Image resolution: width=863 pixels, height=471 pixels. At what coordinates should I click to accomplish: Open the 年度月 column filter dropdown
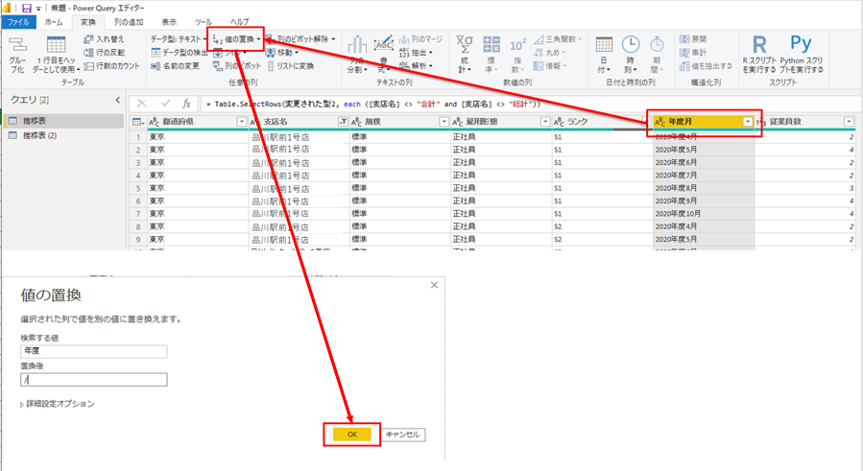tap(748, 122)
